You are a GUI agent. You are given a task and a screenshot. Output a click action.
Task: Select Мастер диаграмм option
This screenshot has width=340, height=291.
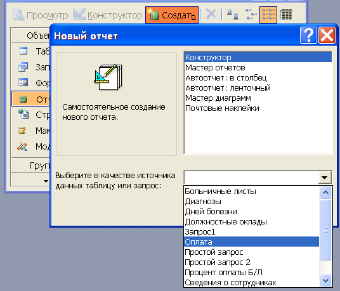258,98
